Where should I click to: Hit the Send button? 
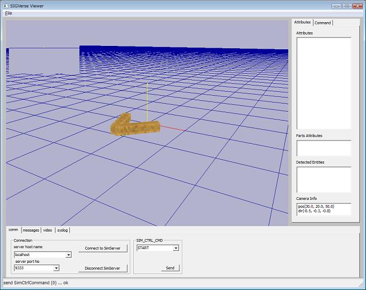(x=170, y=268)
